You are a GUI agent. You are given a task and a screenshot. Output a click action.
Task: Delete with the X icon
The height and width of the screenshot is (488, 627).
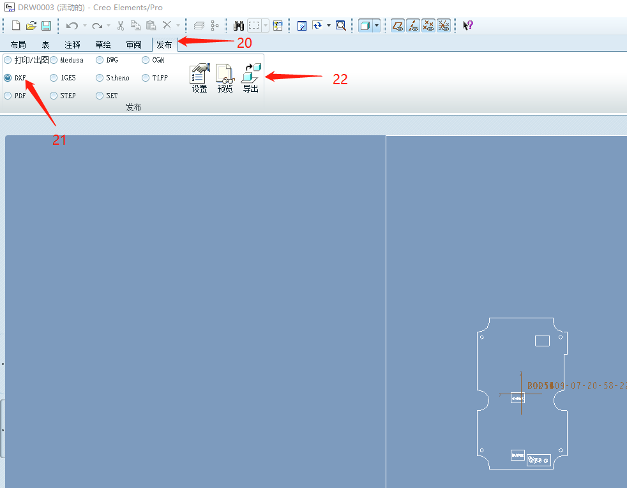pyautogui.click(x=167, y=25)
